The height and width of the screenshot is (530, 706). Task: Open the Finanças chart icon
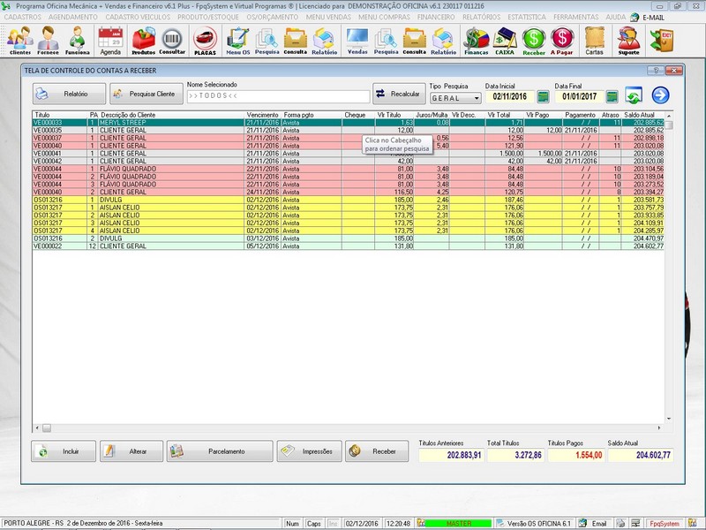(x=477, y=40)
